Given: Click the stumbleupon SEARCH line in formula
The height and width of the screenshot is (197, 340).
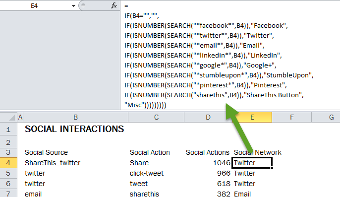Looking at the screenshot, I should pos(219,75).
